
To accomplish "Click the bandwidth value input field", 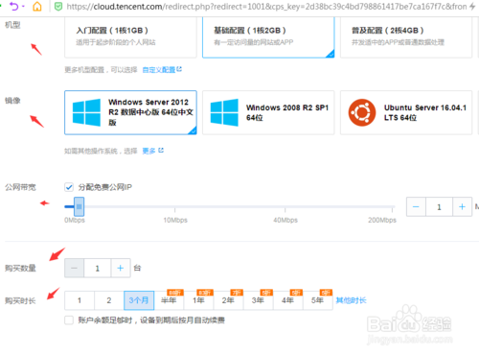I will (439, 207).
